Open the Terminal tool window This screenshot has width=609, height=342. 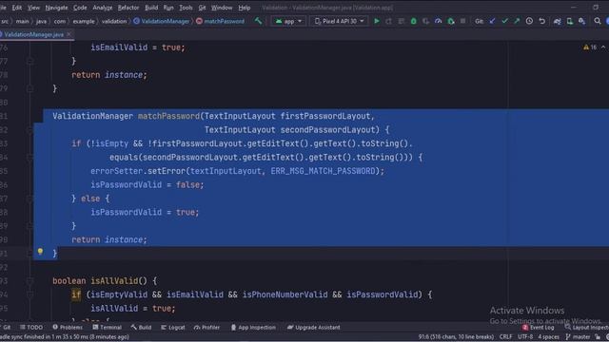point(108,327)
